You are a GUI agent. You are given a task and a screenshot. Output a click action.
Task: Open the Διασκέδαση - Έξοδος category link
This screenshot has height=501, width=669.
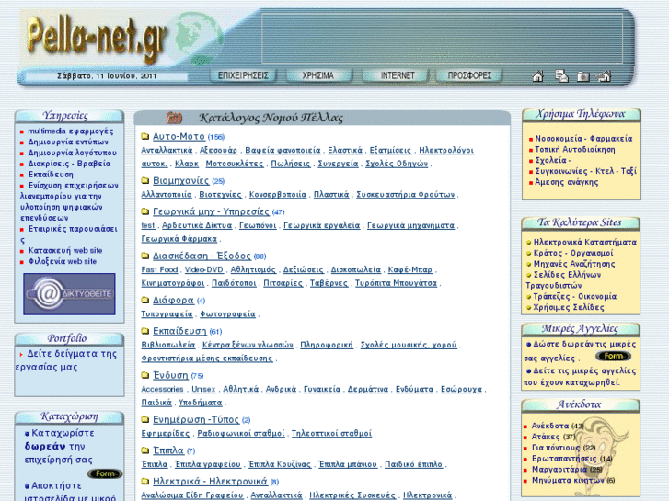[202, 256]
